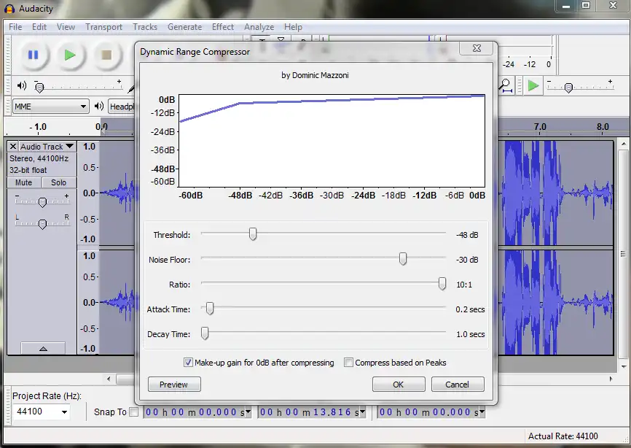
Task: Open the MME audio host dropdown
Action: (50, 107)
